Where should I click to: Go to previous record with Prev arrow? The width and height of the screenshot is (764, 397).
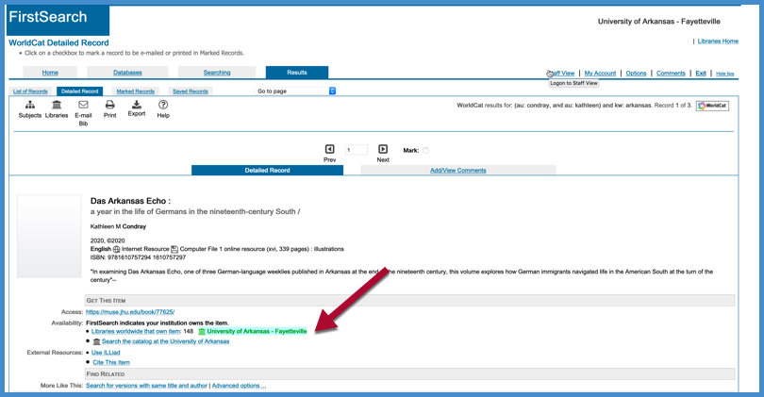[x=329, y=150]
